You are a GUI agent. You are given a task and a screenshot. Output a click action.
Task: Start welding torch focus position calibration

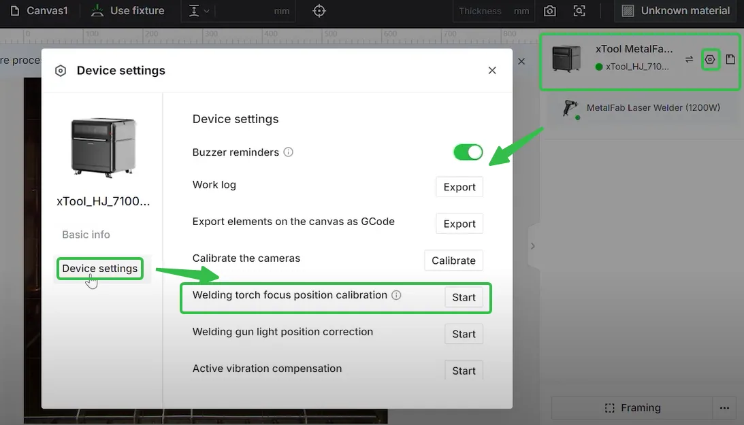tap(464, 297)
